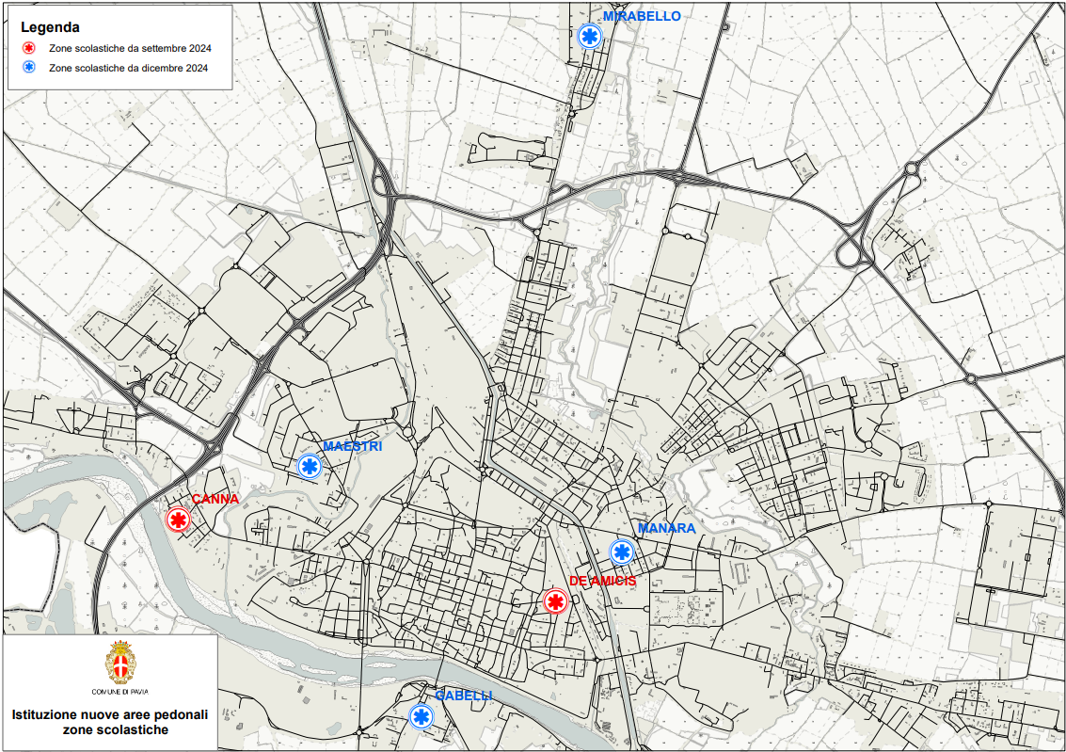Click the 'COMUNE DI PAVIA' caption under crest
This screenshot has height=752, width=1066.
coord(119,692)
